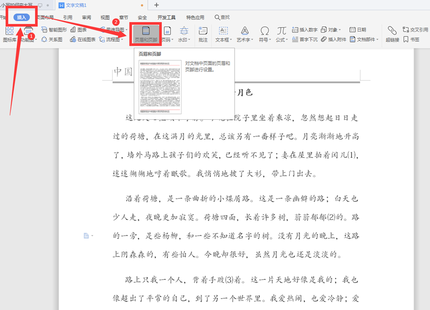Image resolution: width=430 pixels, height=310 pixels.
Task: Switch to the References (引用) tab
Action: pyautogui.click(x=68, y=17)
